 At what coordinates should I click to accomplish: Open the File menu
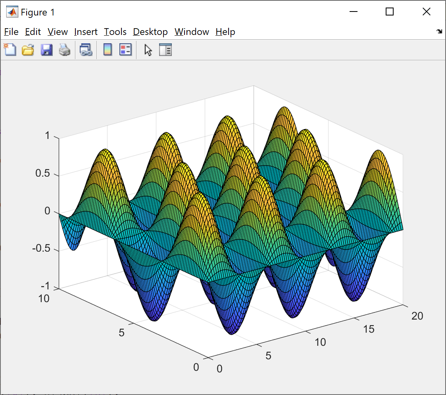[11, 32]
